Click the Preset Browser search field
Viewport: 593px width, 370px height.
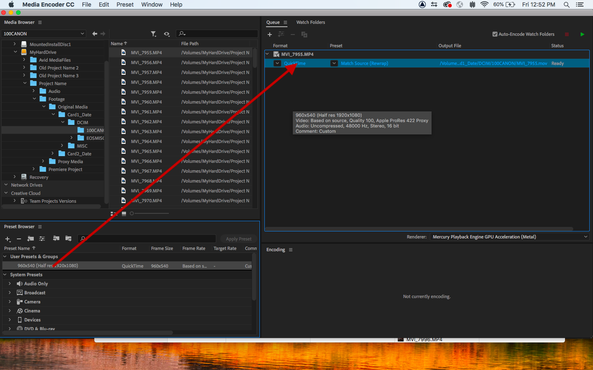(147, 239)
